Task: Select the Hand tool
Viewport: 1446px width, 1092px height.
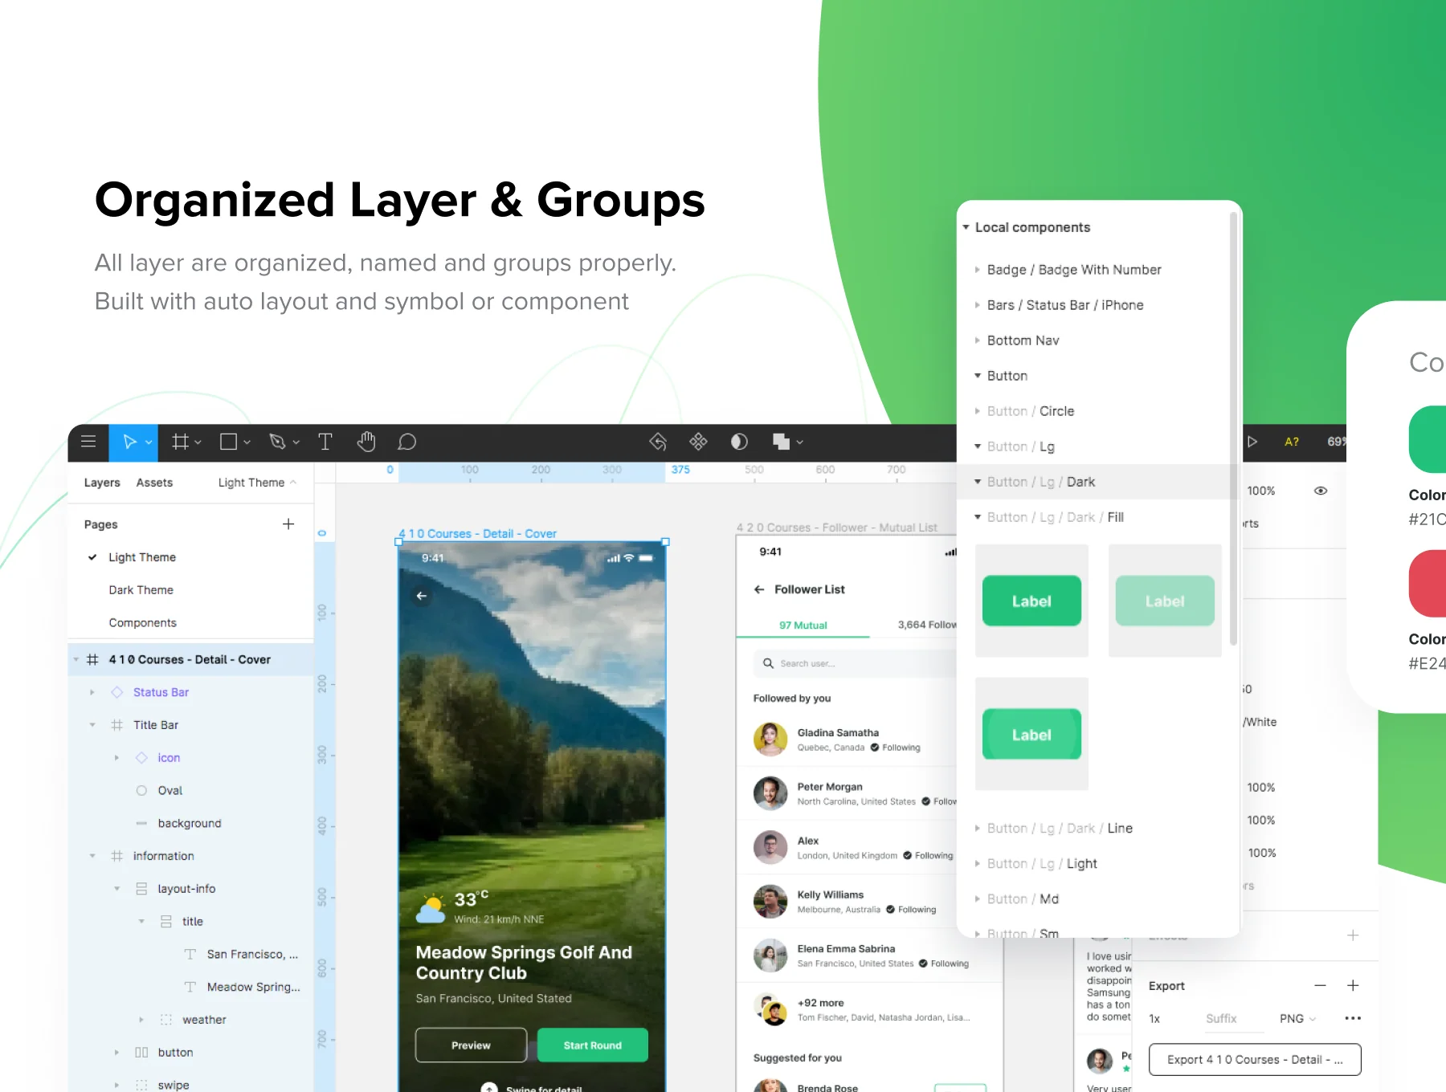Action: (x=366, y=442)
